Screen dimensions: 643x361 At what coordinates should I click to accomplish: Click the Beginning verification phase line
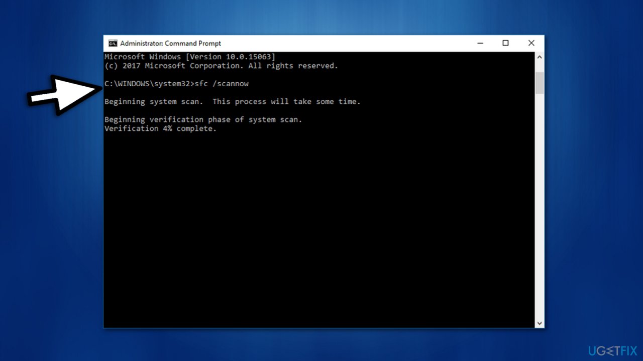[202, 119]
